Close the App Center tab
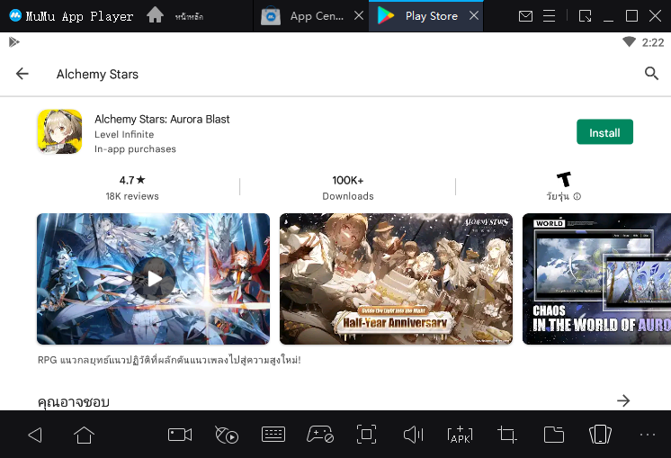This screenshot has width=671, height=458. (x=358, y=16)
